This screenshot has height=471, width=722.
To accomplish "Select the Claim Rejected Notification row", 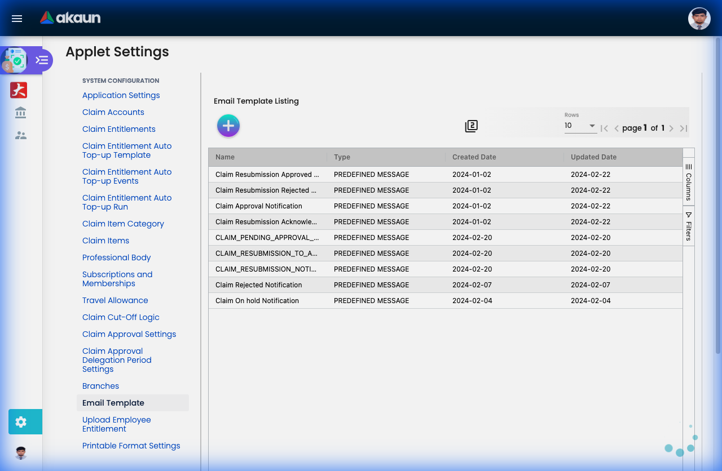I will [259, 285].
